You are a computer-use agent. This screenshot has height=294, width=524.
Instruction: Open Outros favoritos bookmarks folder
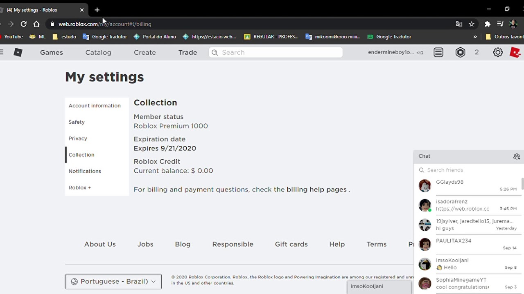point(504,37)
